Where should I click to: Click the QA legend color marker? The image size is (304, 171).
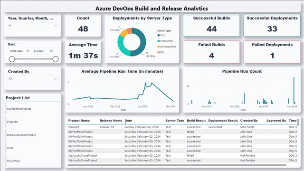coord(158,52)
